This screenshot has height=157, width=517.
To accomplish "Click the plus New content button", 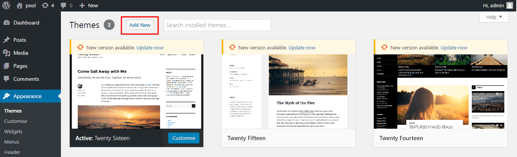I will 88,5.
